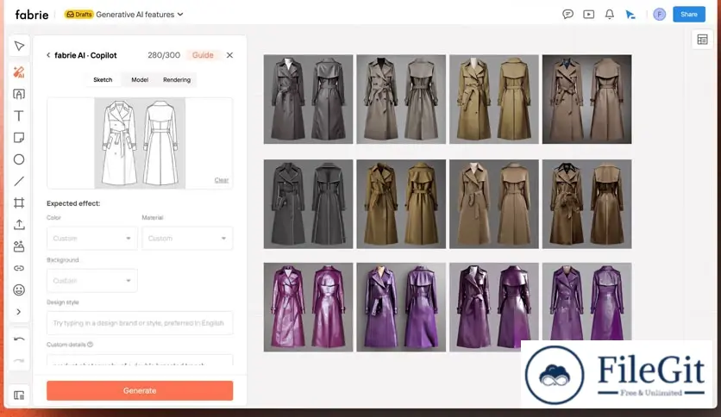The width and height of the screenshot is (721, 417).
Task: Toggle the bottom-left panel layout icon
Action: tap(19, 395)
